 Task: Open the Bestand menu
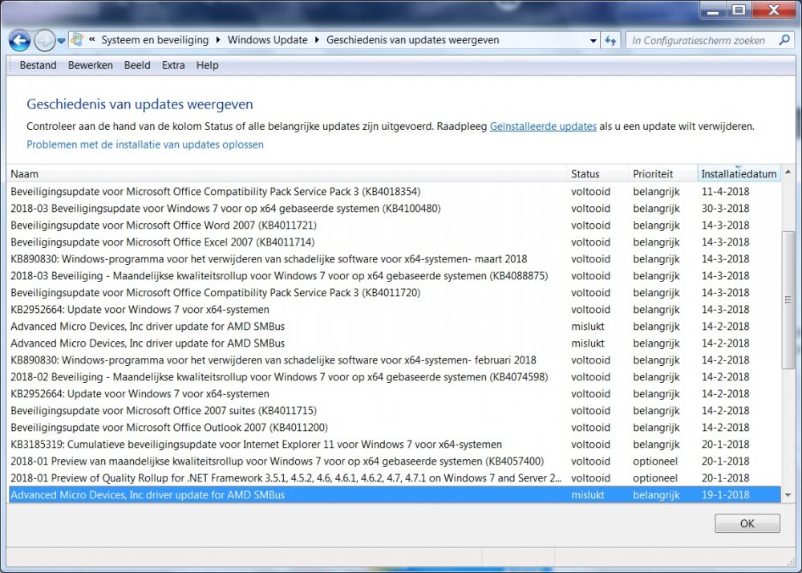[x=38, y=65]
